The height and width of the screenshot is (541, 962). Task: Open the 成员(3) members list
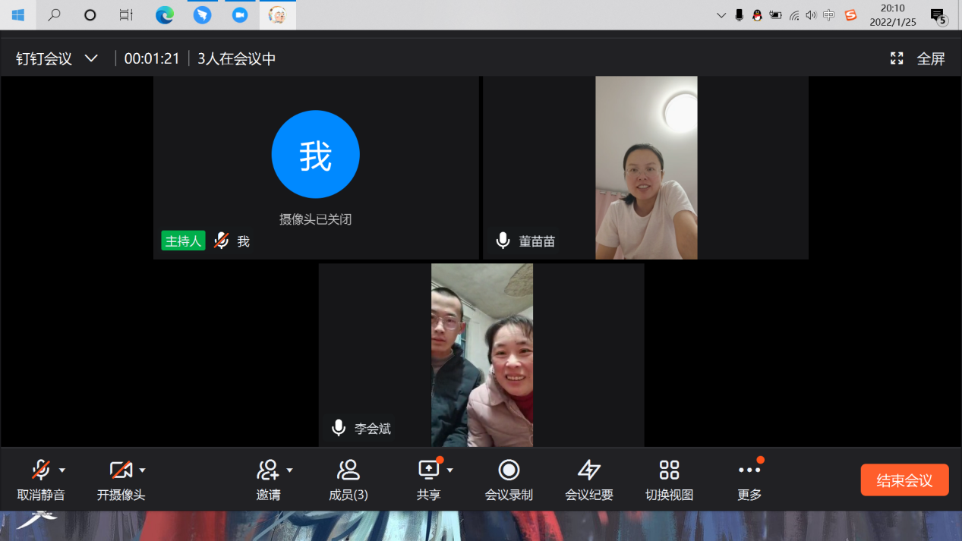click(349, 480)
